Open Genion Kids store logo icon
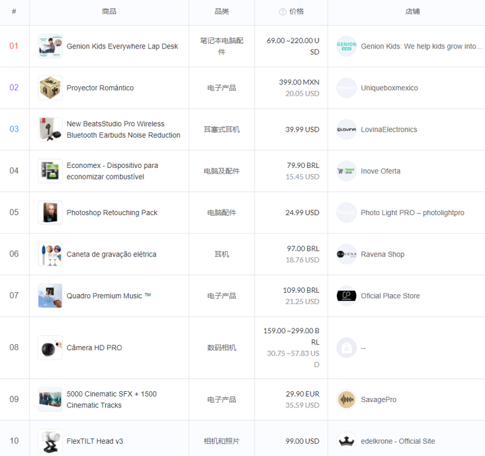 coord(346,46)
